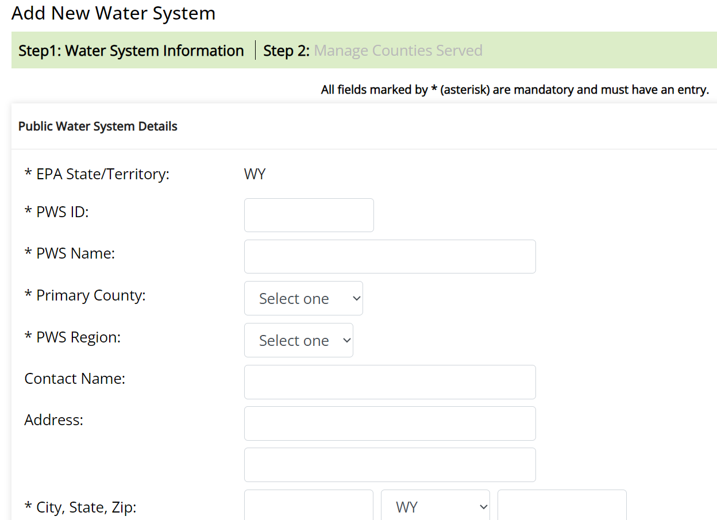The height and width of the screenshot is (520, 717).
Task: Click the City text box
Action: 309,506
